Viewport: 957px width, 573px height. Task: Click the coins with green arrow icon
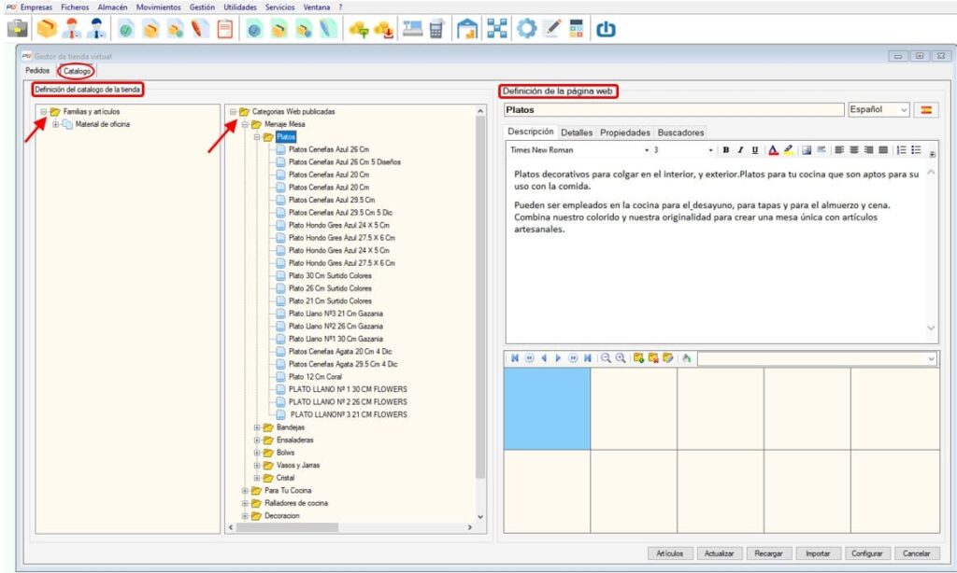click(x=359, y=29)
